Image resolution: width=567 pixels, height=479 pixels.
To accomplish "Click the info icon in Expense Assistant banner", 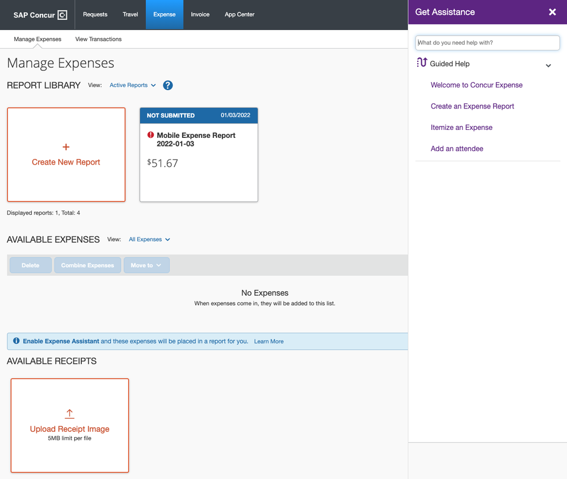I will pos(16,341).
